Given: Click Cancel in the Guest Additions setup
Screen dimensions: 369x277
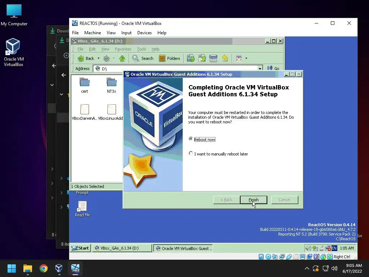Looking at the screenshot, I should coord(284,200).
